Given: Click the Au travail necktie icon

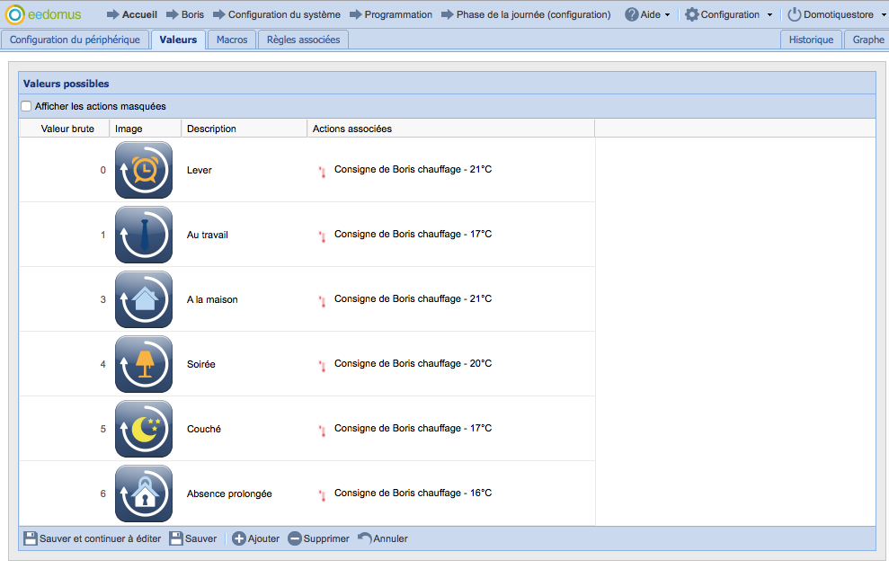Looking at the screenshot, I should click(144, 235).
